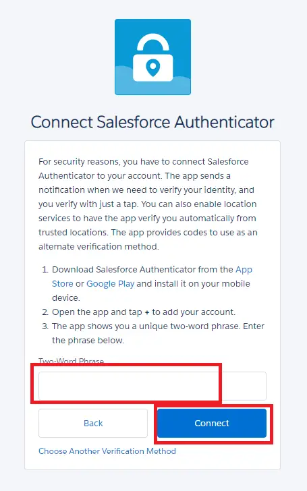Screen dimensions: 307x491
Task: Click the word "Store" in the link
Action: click(x=62, y=284)
